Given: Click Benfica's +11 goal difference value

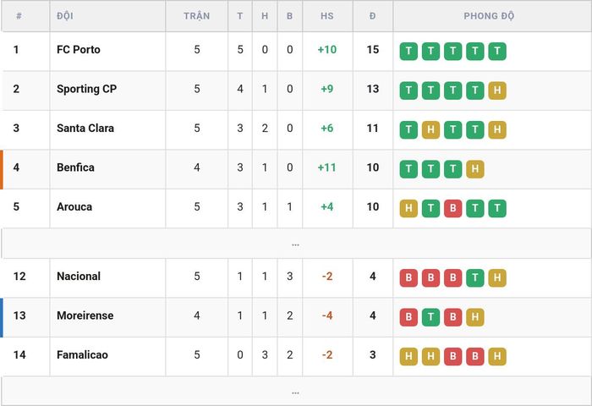Looking at the screenshot, I should point(327,167).
